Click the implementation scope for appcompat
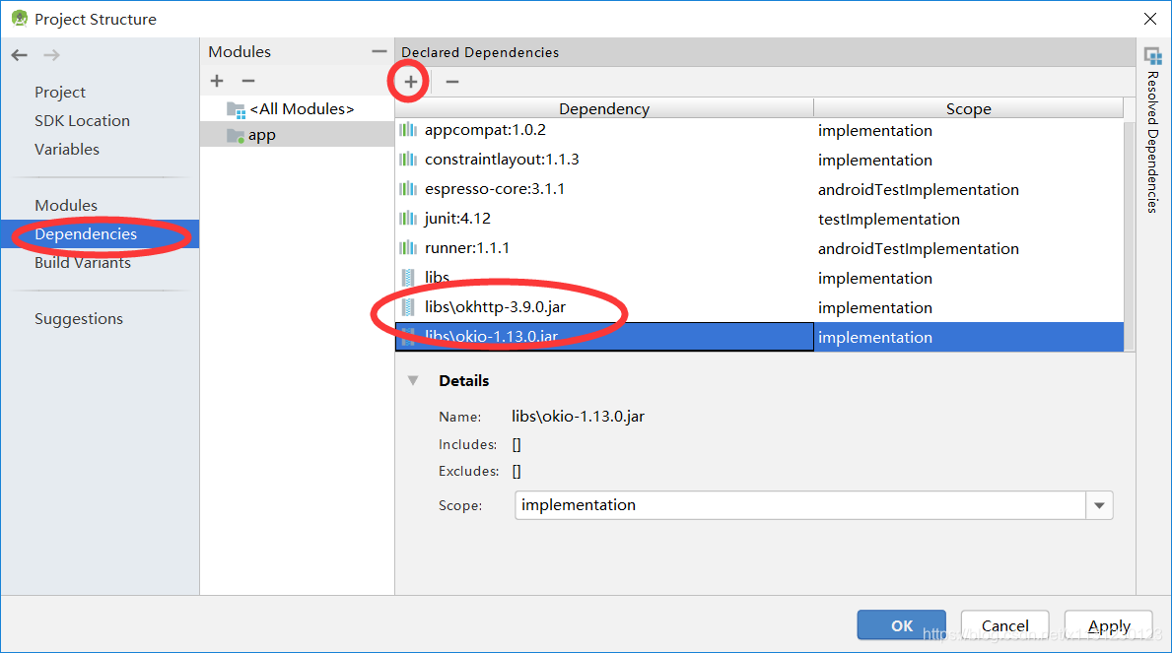The height and width of the screenshot is (653, 1172). coord(969,131)
